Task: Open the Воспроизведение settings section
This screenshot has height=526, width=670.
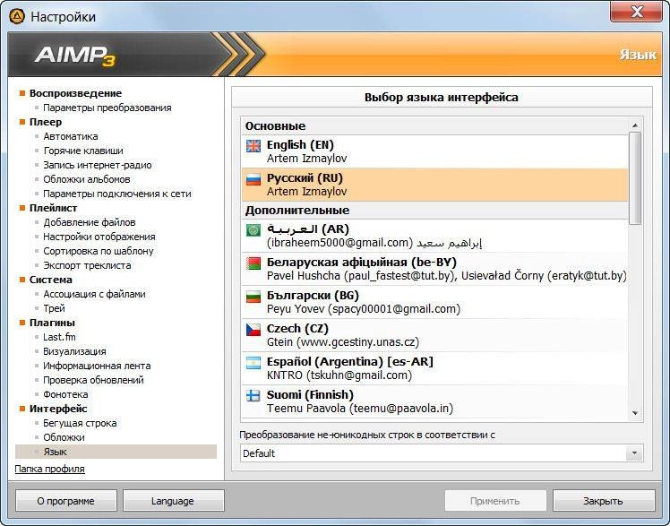Action: [75, 93]
